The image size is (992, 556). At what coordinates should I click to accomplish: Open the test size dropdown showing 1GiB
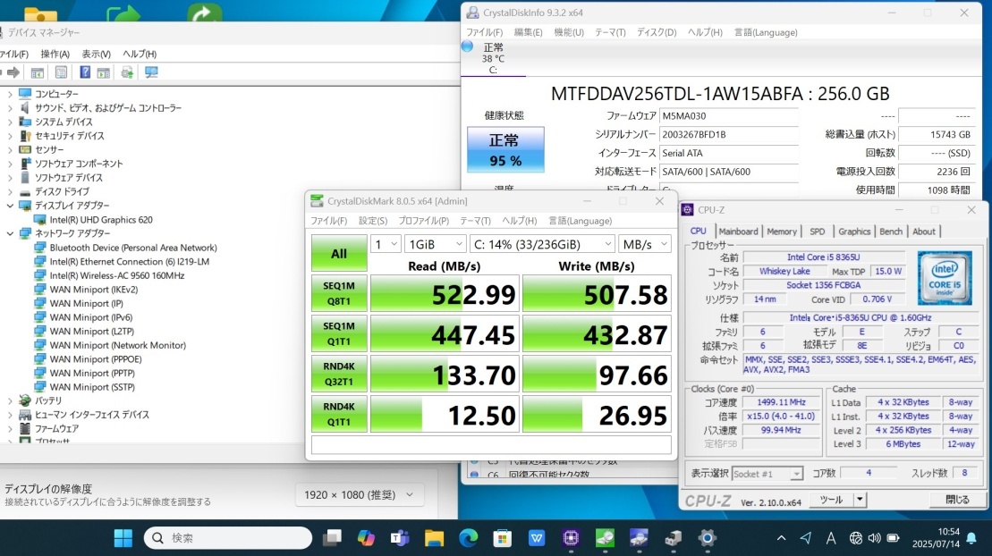click(436, 244)
